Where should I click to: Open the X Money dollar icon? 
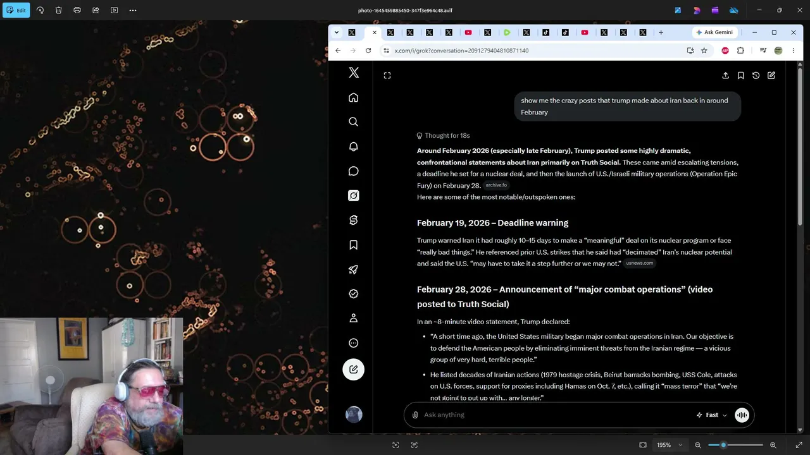pyautogui.click(x=354, y=220)
